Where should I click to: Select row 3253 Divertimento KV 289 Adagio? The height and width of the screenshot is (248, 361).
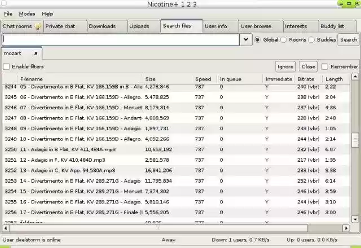click(x=176, y=181)
